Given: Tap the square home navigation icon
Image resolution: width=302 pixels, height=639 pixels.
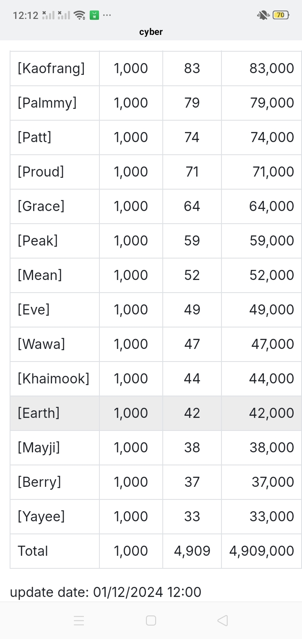Looking at the screenshot, I should (x=151, y=621).
